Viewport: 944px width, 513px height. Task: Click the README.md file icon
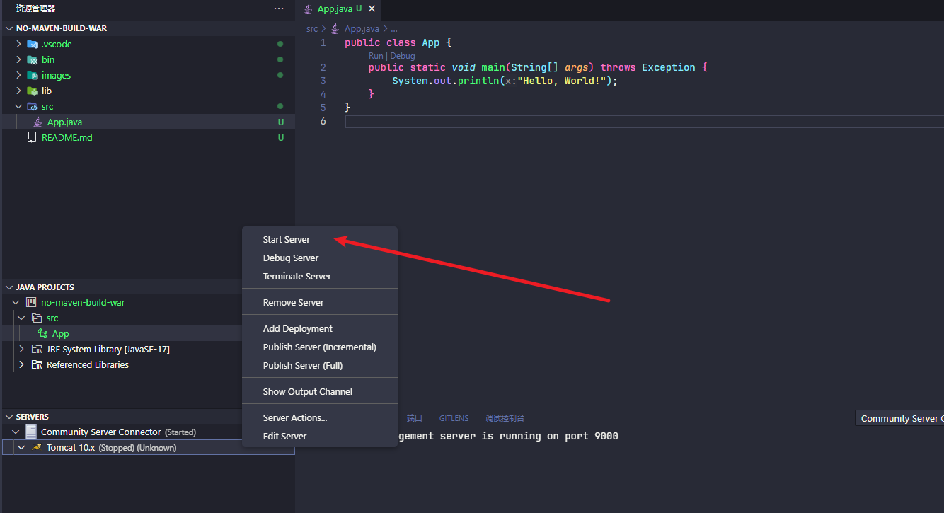(32, 137)
